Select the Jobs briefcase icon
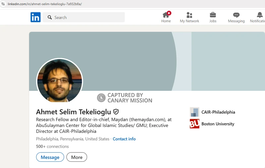 coord(213,15)
